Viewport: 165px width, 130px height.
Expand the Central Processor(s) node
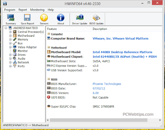[x=10, y=32]
